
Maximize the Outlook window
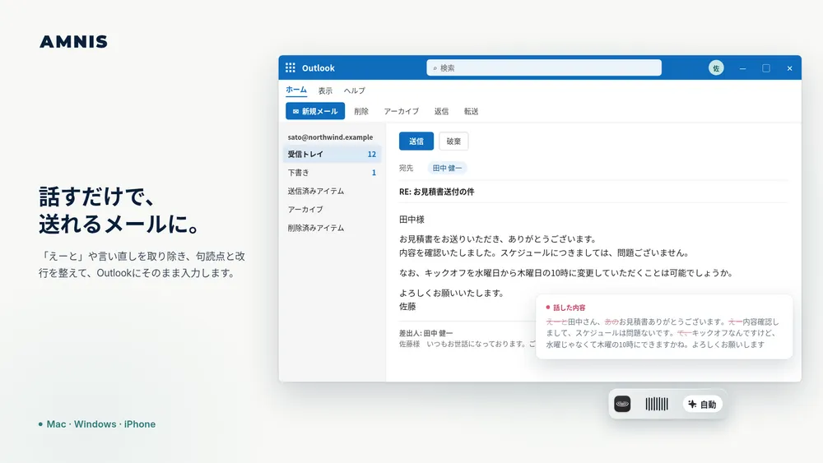coord(766,68)
